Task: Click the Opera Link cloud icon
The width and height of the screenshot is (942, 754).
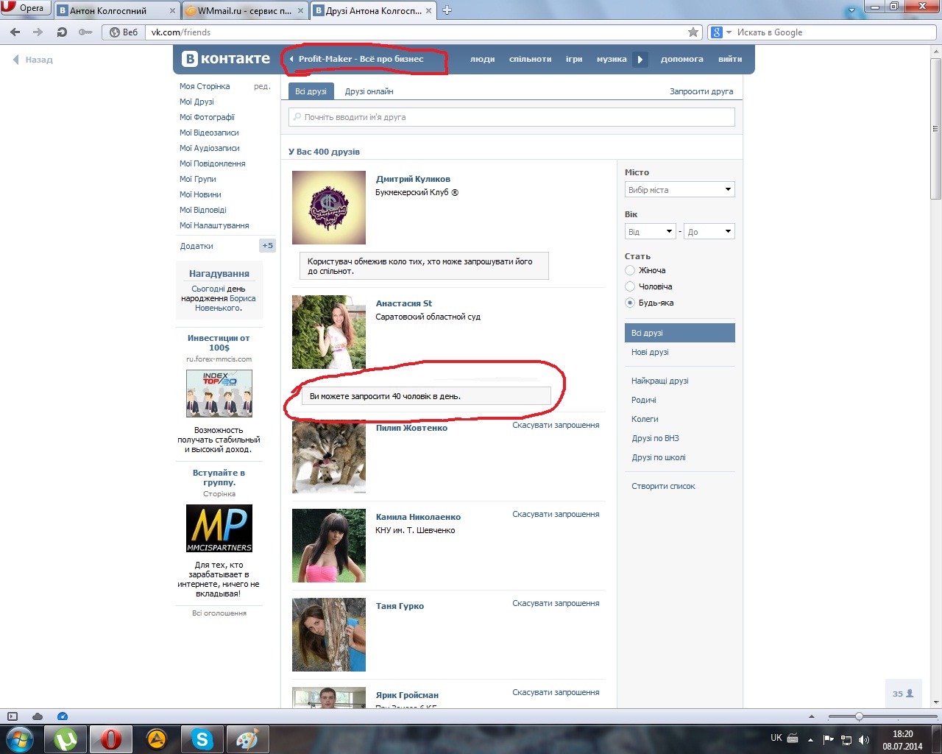Action: [38, 716]
